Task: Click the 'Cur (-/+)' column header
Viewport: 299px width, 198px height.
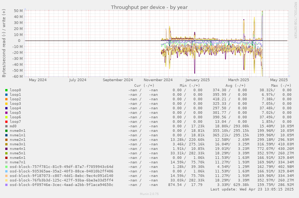Action: point(144,86)
